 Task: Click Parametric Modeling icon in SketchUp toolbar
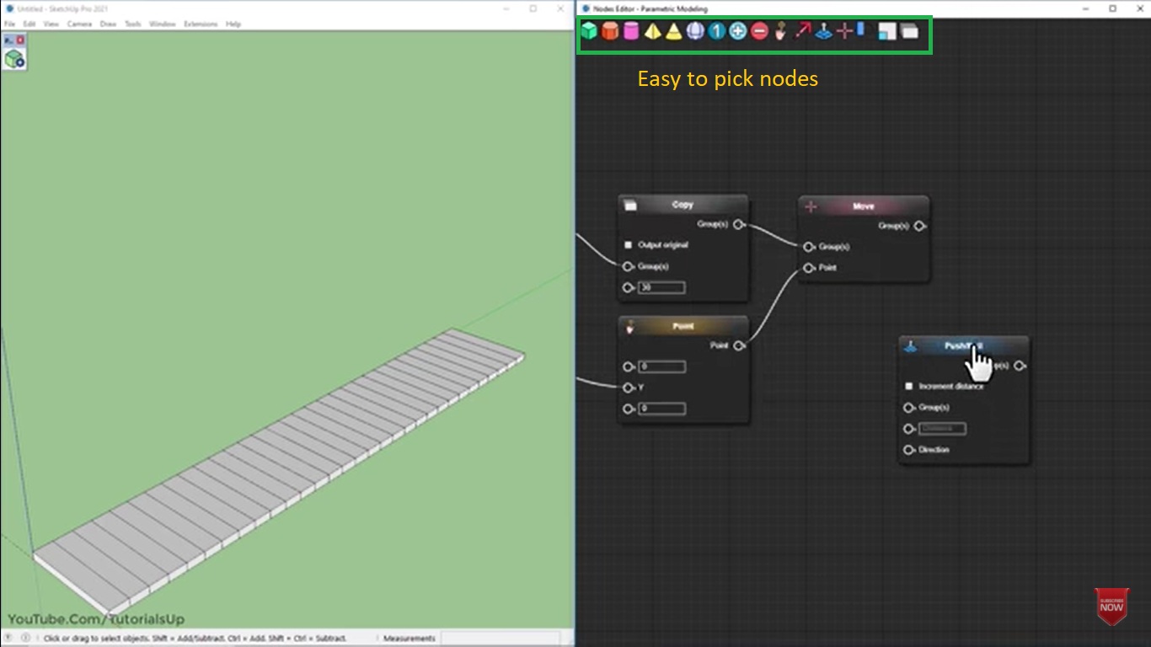pos(14,58)
